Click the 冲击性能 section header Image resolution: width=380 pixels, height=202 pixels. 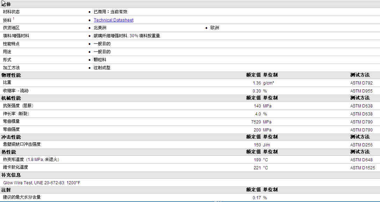[x=11, y=137]
